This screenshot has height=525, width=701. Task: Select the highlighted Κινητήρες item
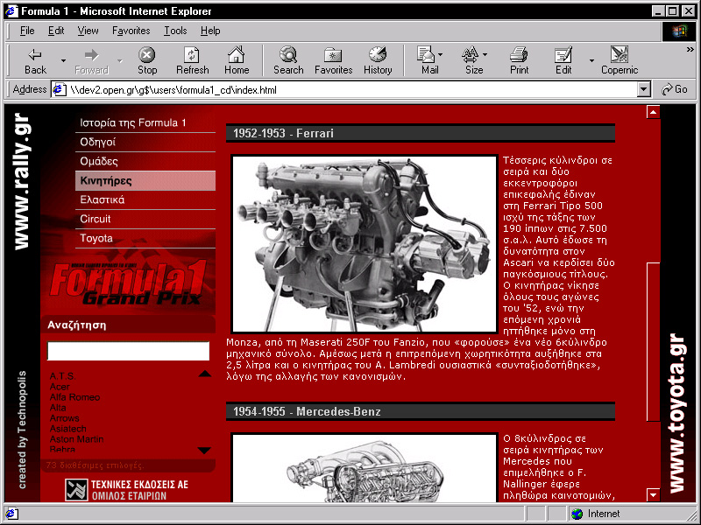click(145, 181)
